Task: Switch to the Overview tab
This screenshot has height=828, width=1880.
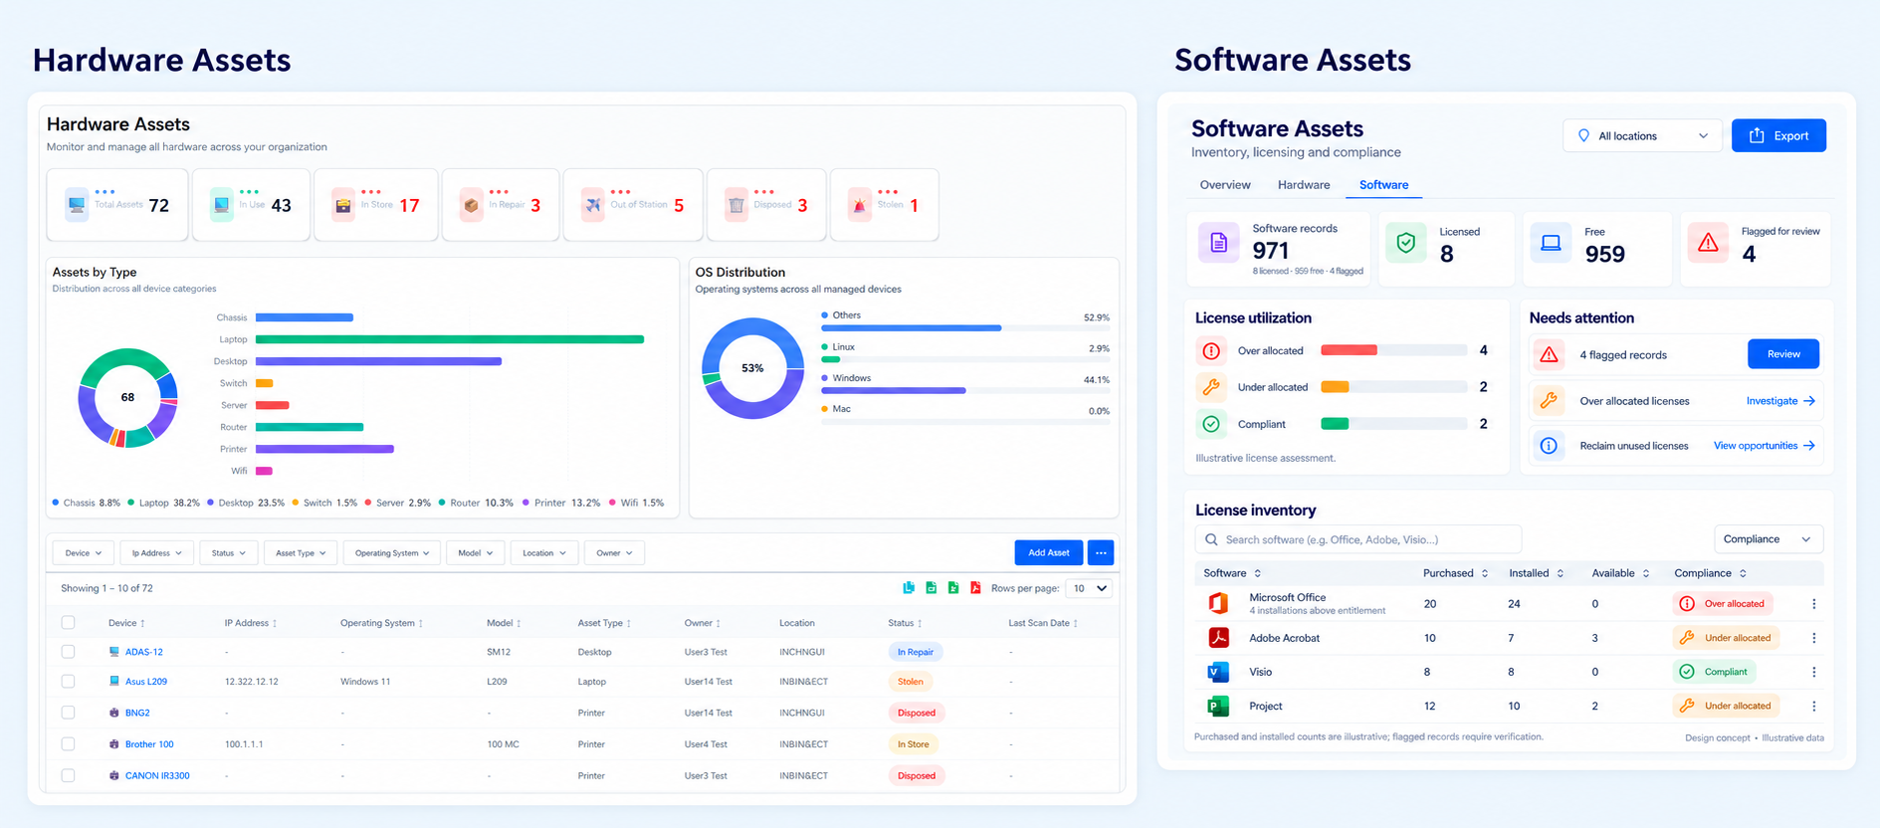Action: click(1225, 185)
